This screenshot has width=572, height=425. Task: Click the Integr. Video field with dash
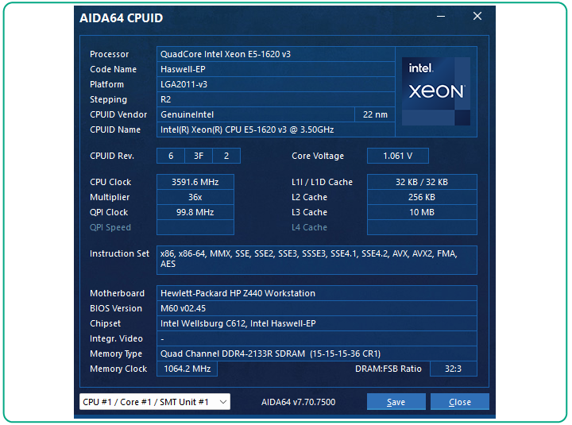tap(317, 338)
